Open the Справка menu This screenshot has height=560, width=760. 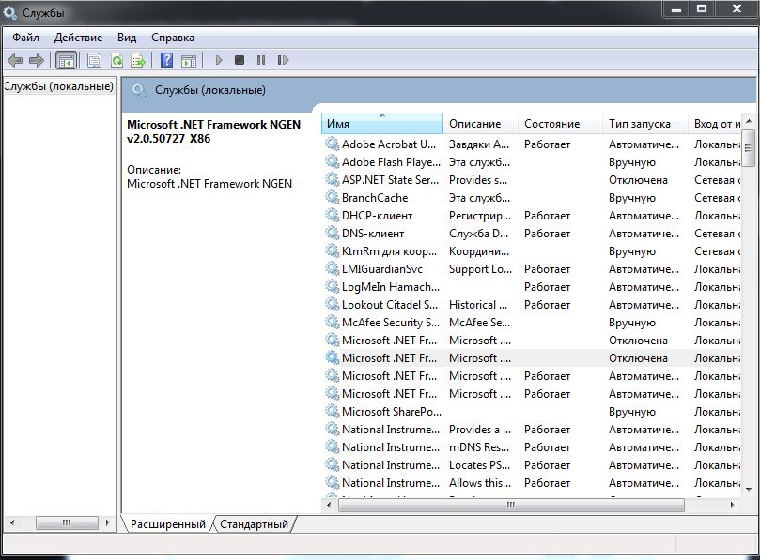pos(173,38)
